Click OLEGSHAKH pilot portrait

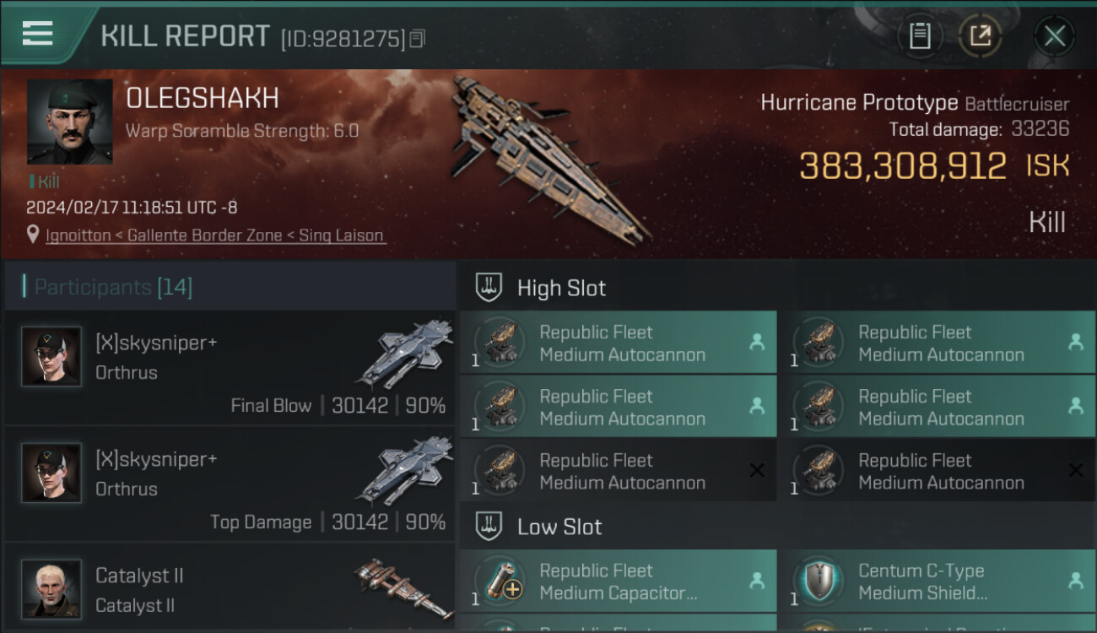(x=69, y=122)
